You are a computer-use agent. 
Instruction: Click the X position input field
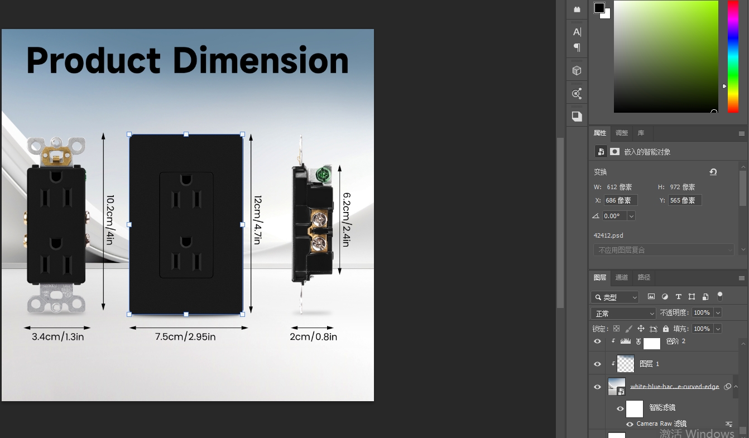620,200
